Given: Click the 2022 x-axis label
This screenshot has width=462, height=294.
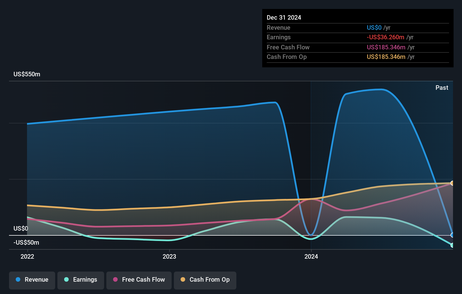Looking at the screenshot, I should tap(27, 256).
